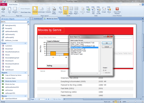Image resolution: width=144 pixels, height=103 pixels.
Task: Collapse the Macros group
Action: (x=25, y=96)
